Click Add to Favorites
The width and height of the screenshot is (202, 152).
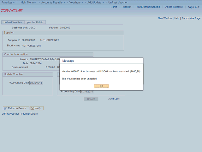pos(174,7)
